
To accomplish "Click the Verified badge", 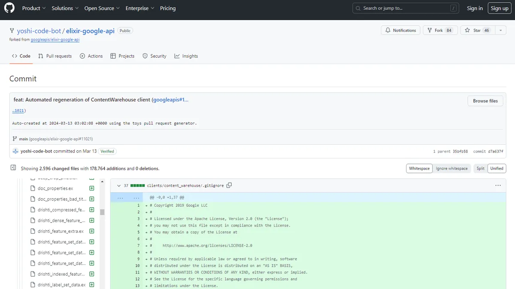I will click(107, 151).
